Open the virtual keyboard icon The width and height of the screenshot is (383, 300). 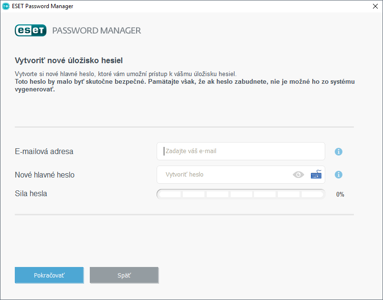tap(316, 175)
